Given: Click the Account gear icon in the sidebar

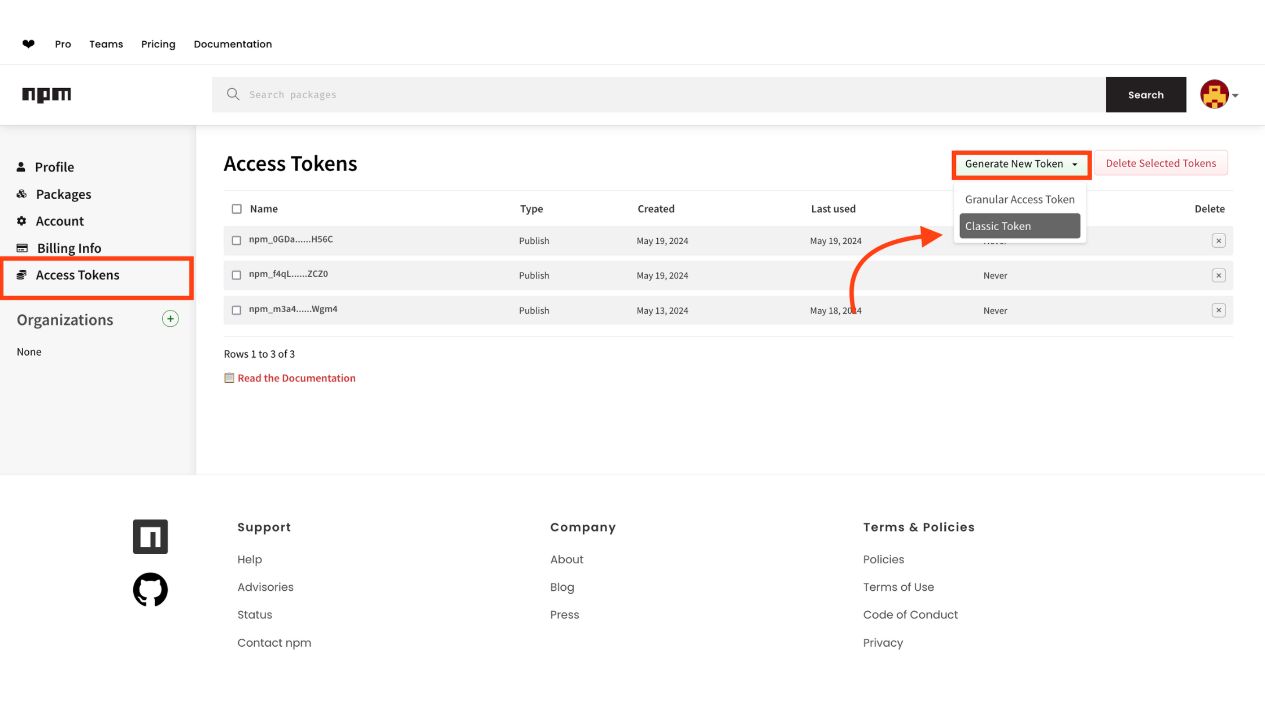Looking at the screenshot, I should tap(21, 221).
